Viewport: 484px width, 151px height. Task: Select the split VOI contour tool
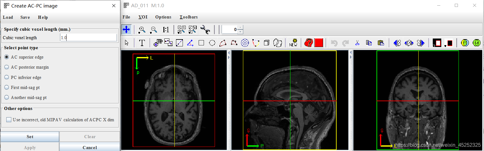coord(278,43)
